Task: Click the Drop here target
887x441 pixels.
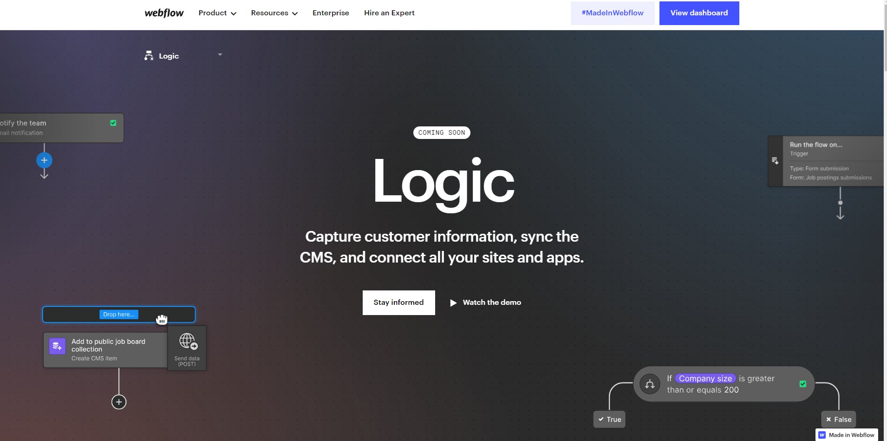Action: click(119, 315)
